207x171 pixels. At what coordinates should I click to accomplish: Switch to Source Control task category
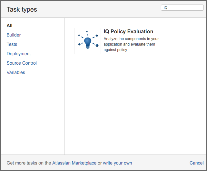coord(22,63)
